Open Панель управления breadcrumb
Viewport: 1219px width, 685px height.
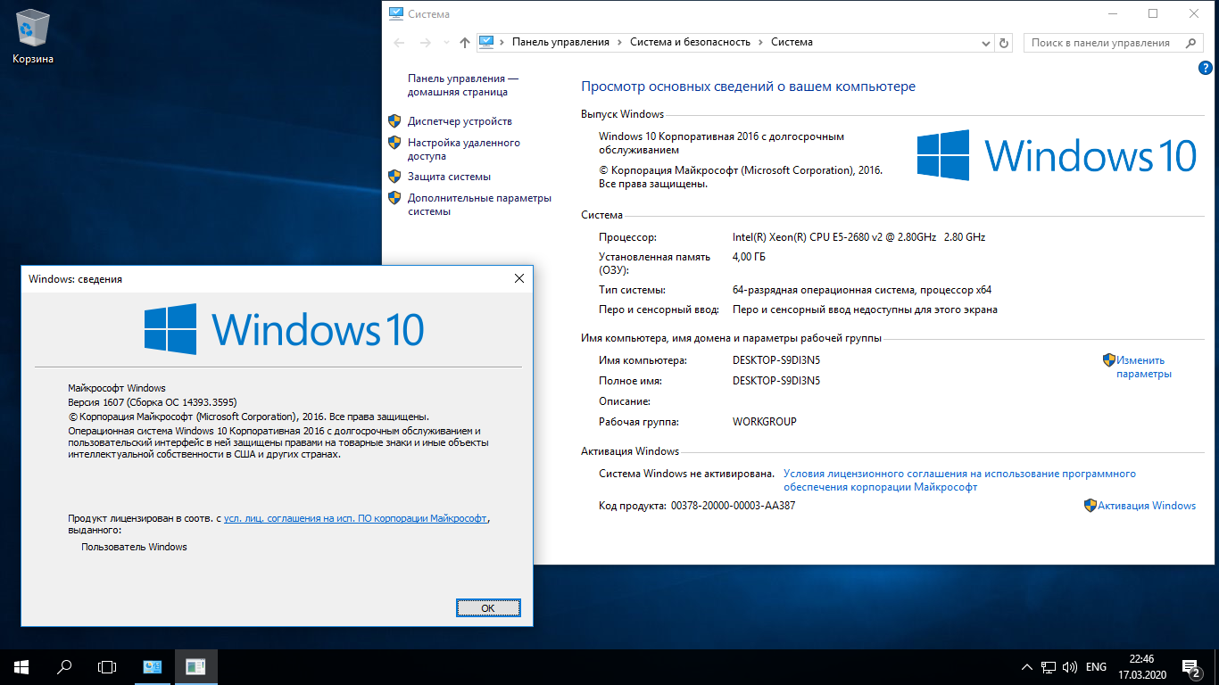(560, 42)
